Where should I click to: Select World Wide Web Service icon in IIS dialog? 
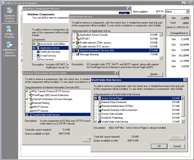(31, 115)
